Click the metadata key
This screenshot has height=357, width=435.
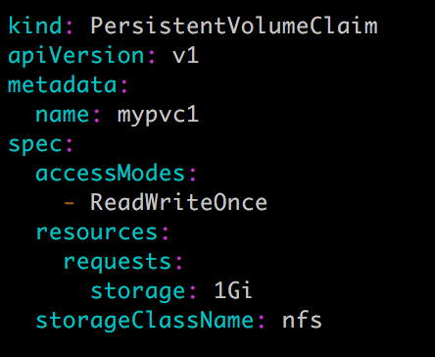[63, 85]
